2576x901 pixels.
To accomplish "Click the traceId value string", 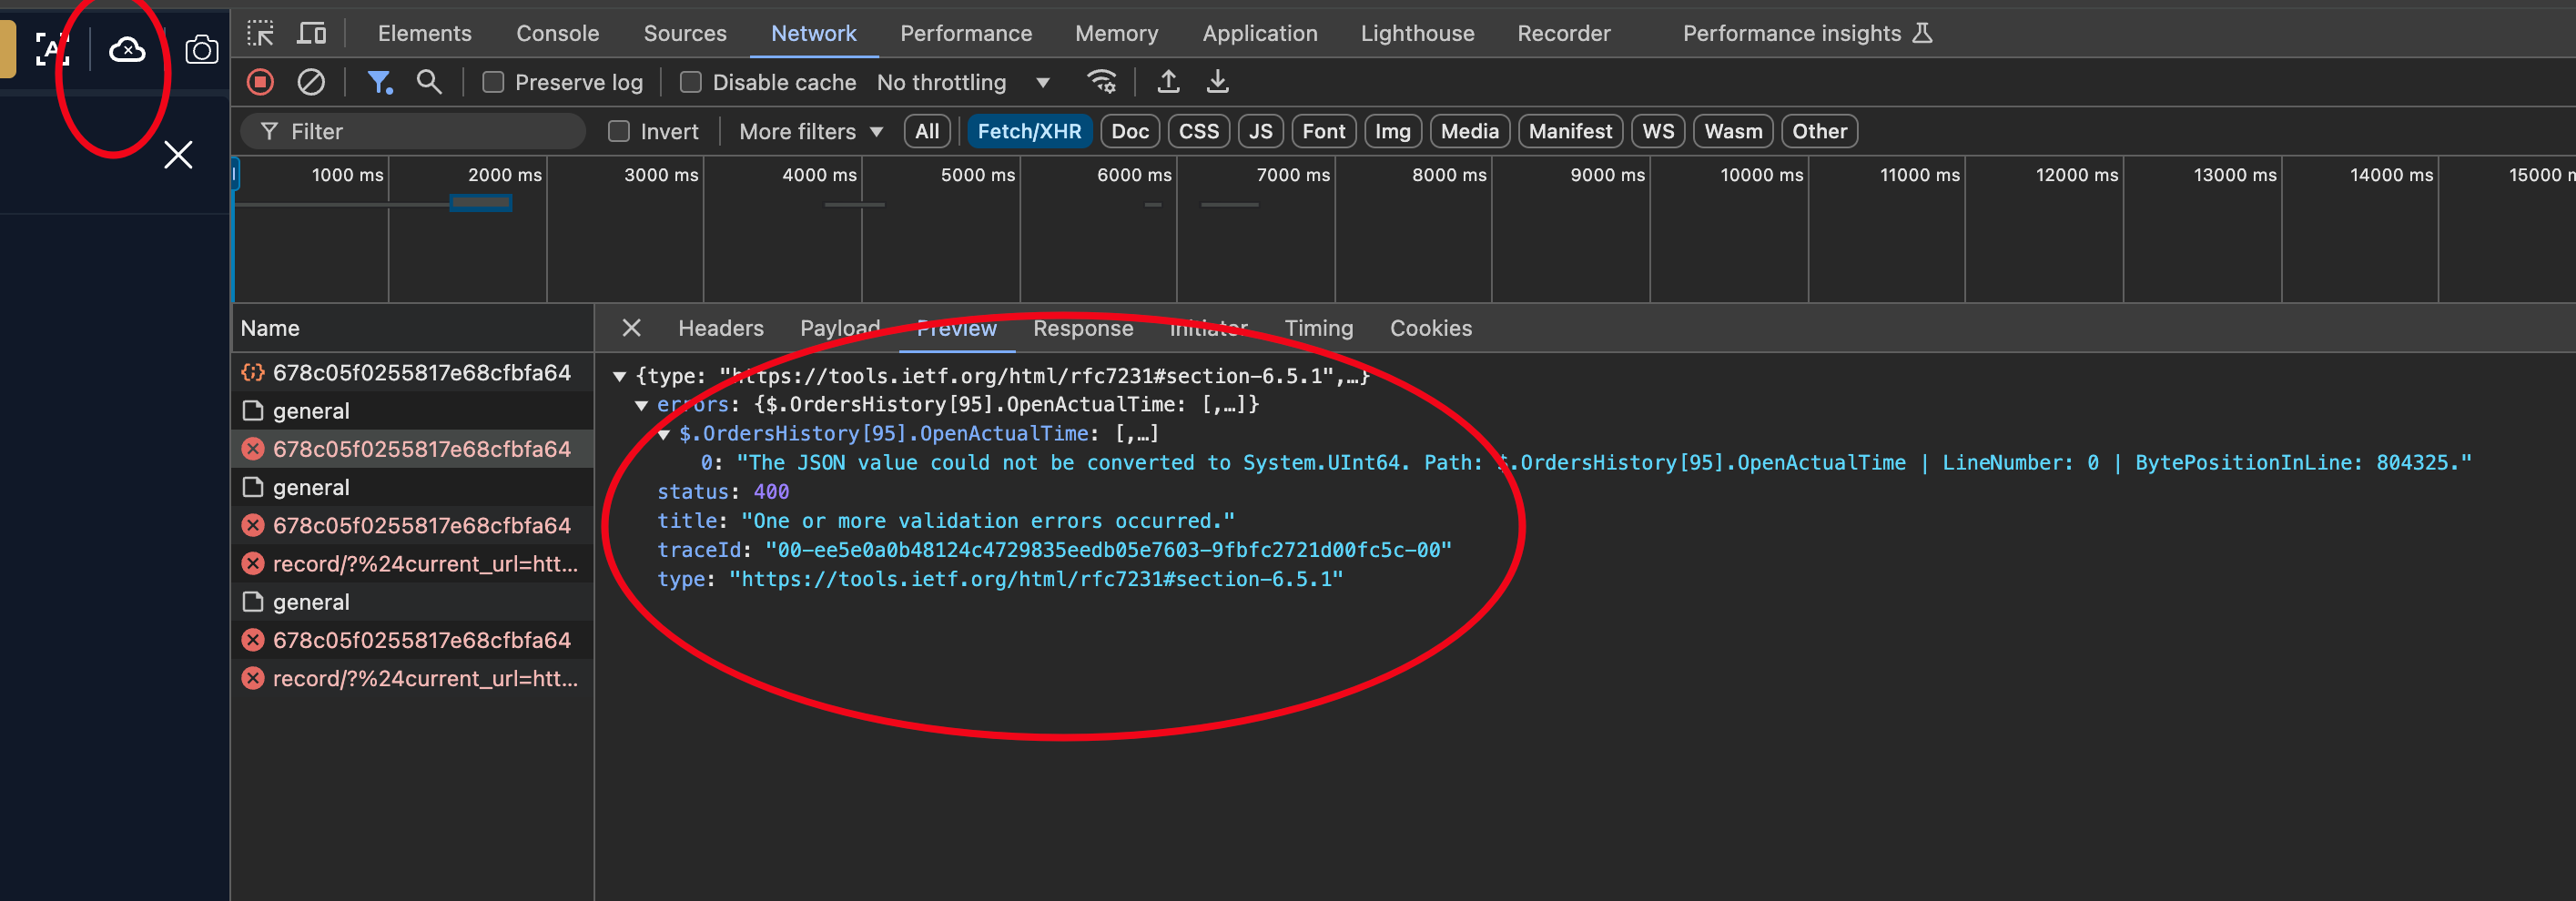I will (1108, 550).
